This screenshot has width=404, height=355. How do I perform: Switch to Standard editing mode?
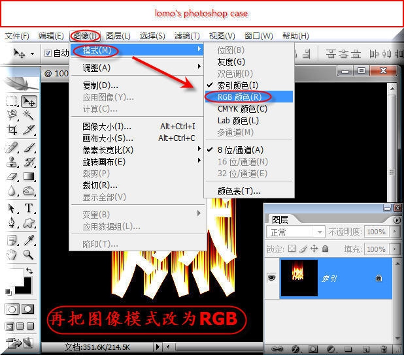(12, 309)
